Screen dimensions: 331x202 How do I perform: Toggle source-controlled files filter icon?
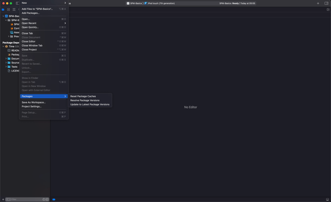click(x=47, y=199)
